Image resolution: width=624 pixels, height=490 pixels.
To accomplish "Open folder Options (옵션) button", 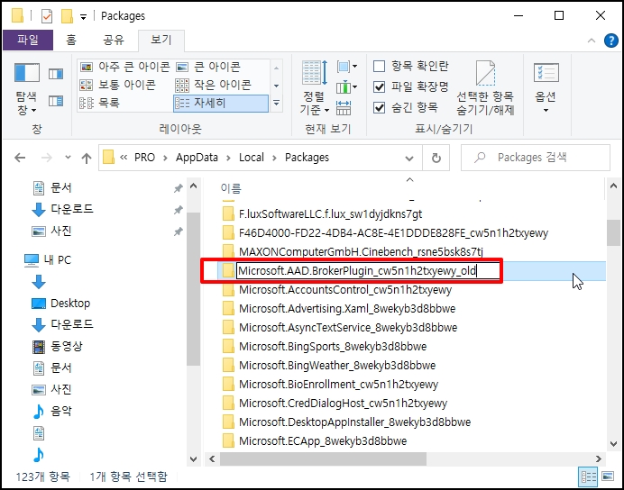I will pyautogui.click(x=546, y=88).
